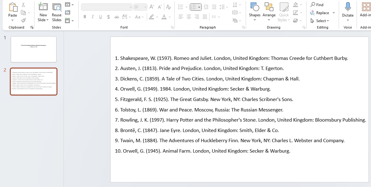Click the Reset slide icon
Screen dimensions: 371x187
[x=68, y=13]
